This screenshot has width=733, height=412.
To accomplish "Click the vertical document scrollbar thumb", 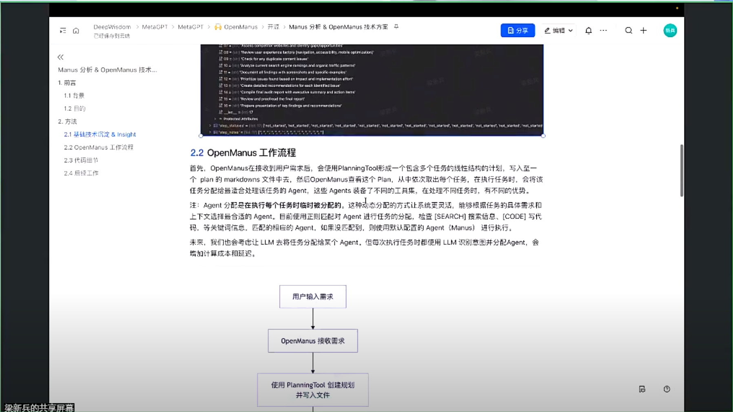I will pos(682,170).
